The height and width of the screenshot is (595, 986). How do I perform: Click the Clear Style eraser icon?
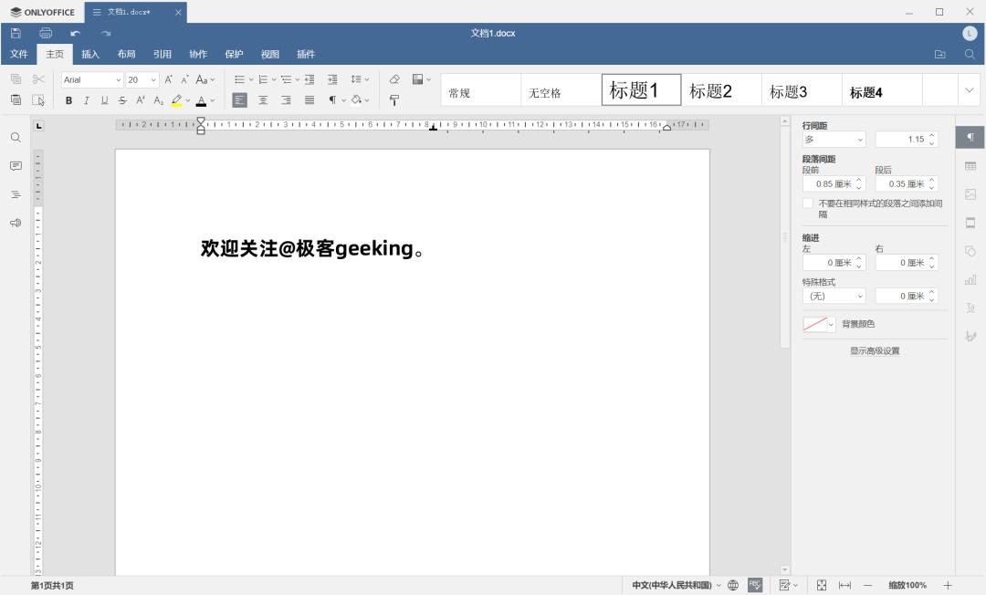pos(393,79)
